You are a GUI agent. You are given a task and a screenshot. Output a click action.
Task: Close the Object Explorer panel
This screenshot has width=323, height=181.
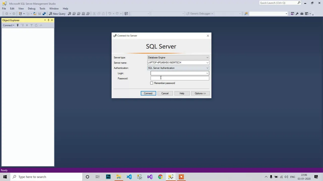[52, 20]
